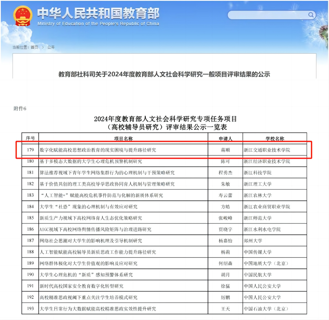Click applicant name 蒋顺
This screenshot has width=329, height=320.
click(225, 150)
